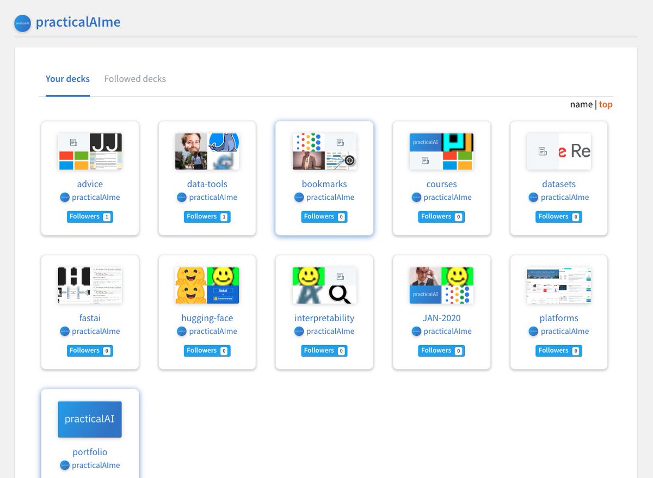This screenshot has height=478, width=653.
Task: Open practicalAIme author link under advice
Action: (96, 198)
